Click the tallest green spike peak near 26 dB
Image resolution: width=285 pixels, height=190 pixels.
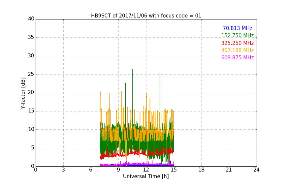[132, 70]
